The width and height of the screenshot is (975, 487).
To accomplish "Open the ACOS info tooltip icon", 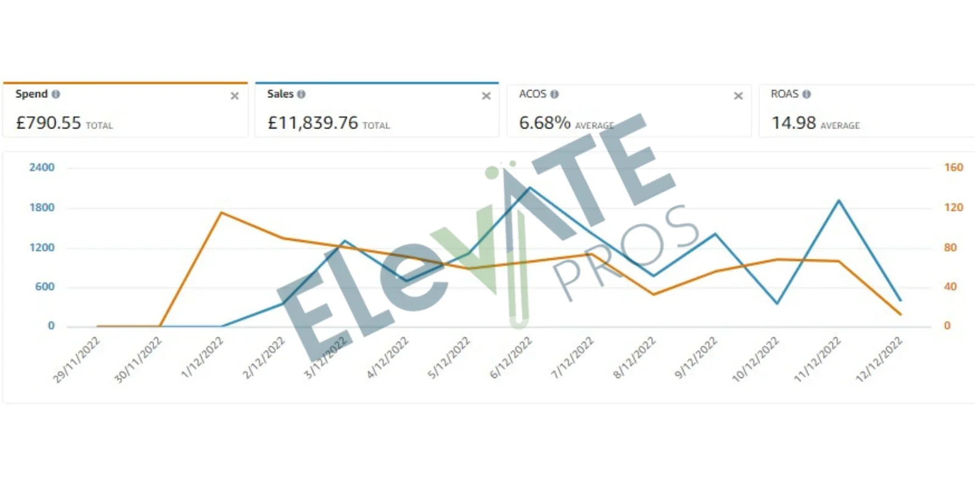I will pos(555,94).
